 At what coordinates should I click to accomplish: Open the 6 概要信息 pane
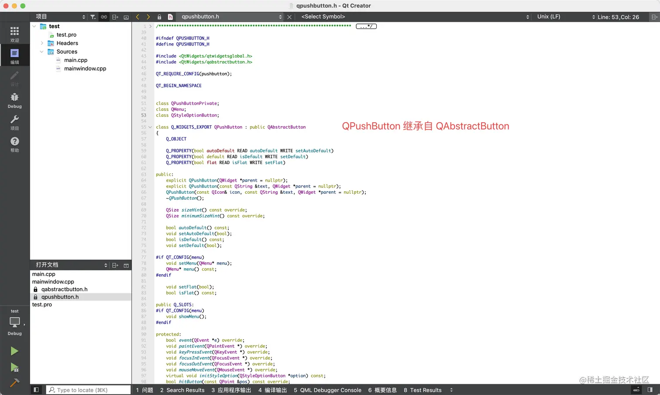(x=382, y=390)
